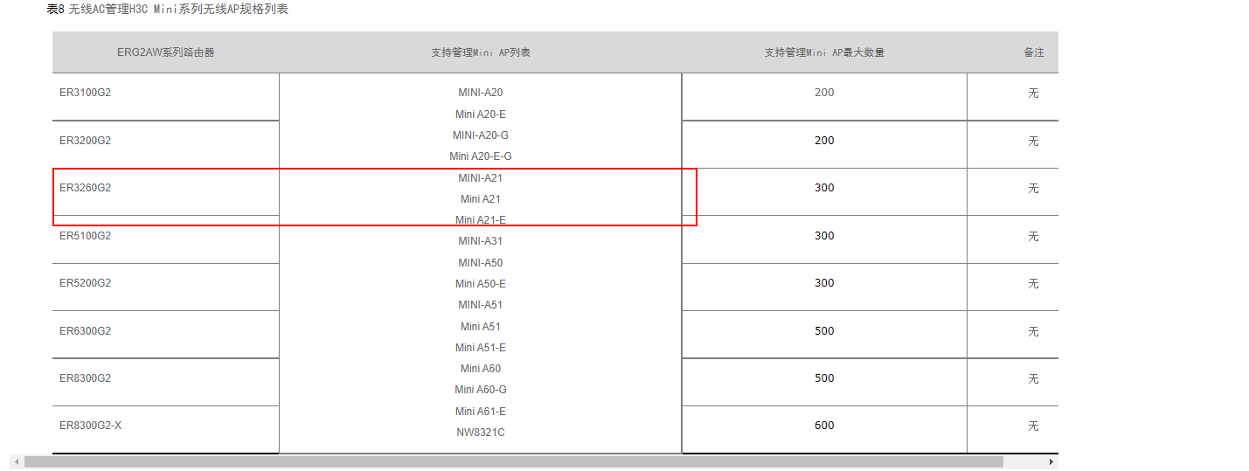Screen dimensions: 1249x471
Task: Click the Mini A20-E-G AP entry
Action: click(x=481, y=156)
